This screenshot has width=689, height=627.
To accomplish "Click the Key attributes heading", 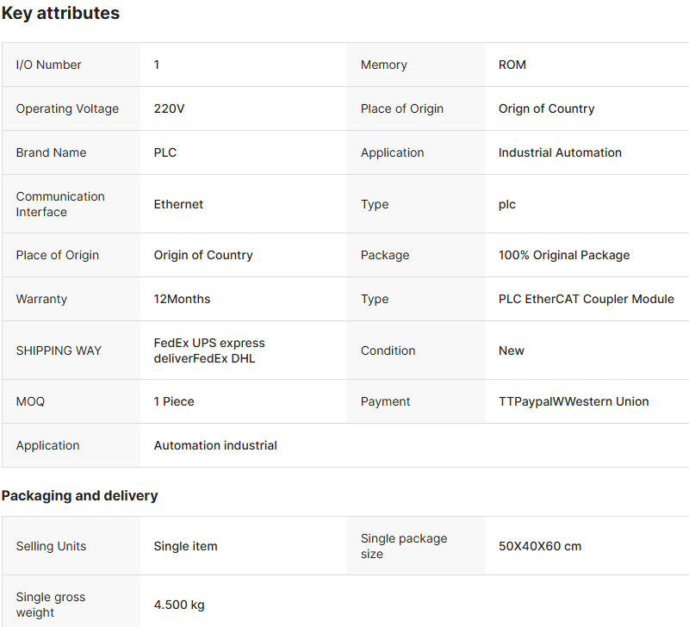I will [x=60, y=14].
